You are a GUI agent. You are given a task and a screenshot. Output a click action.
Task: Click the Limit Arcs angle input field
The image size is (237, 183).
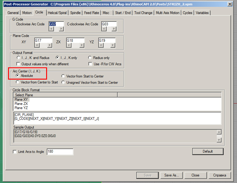[x=60, y=152]
